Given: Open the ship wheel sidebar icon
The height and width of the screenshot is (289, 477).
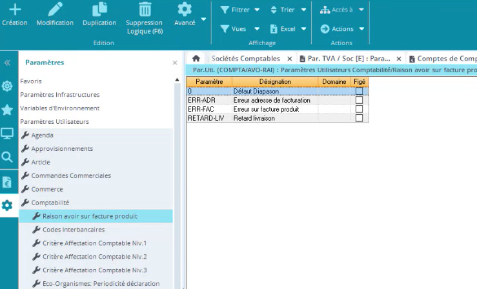Looking at the screenshot, I should [7, 86].
